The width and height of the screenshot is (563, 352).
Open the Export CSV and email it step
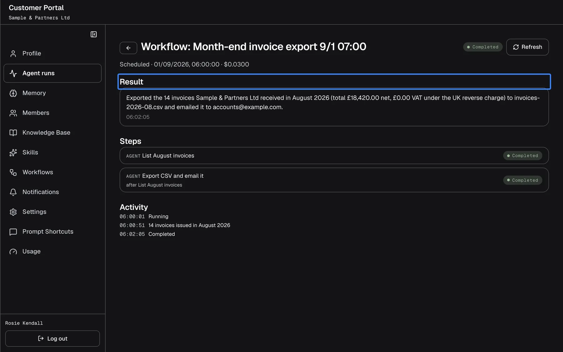334,180
